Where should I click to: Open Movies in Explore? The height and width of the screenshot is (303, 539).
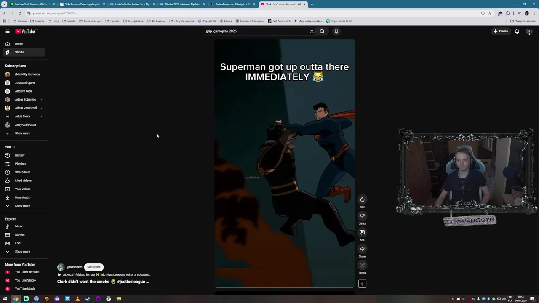[x=23, y=235]
